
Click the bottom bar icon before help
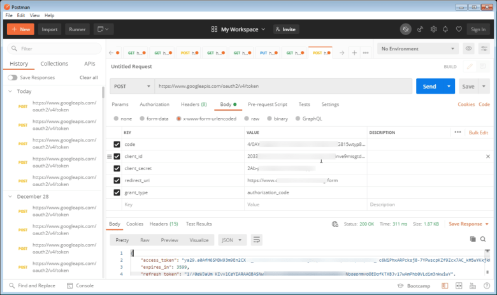click(x=473, y=285)
